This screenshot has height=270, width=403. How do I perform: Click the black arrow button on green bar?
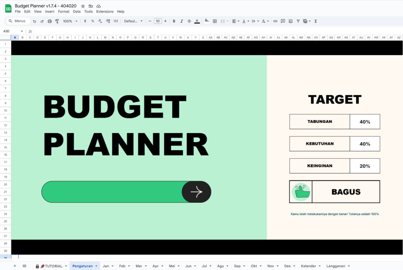[196, 192]
